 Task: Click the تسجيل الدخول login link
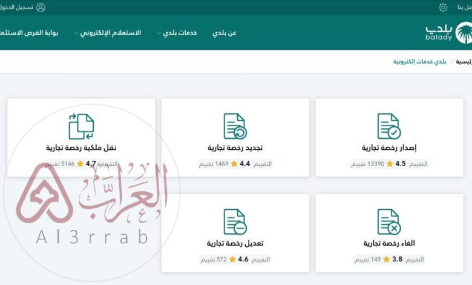tap(17, 7)
